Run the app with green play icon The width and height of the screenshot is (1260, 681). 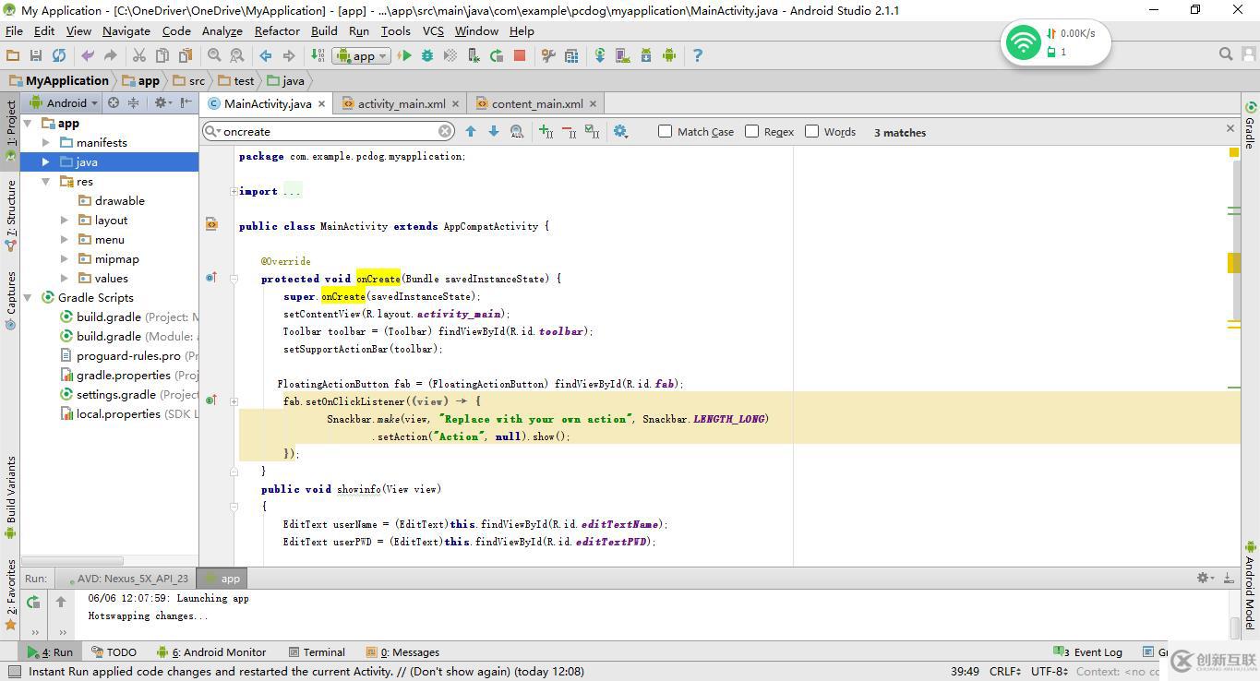point(404,55)
